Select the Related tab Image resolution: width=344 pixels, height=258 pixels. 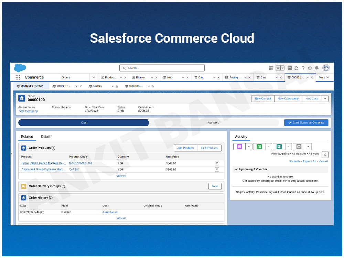coord(27,137)
